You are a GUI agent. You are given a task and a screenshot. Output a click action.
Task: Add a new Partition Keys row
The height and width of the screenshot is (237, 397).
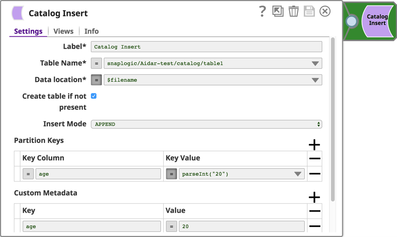point(314,145)
